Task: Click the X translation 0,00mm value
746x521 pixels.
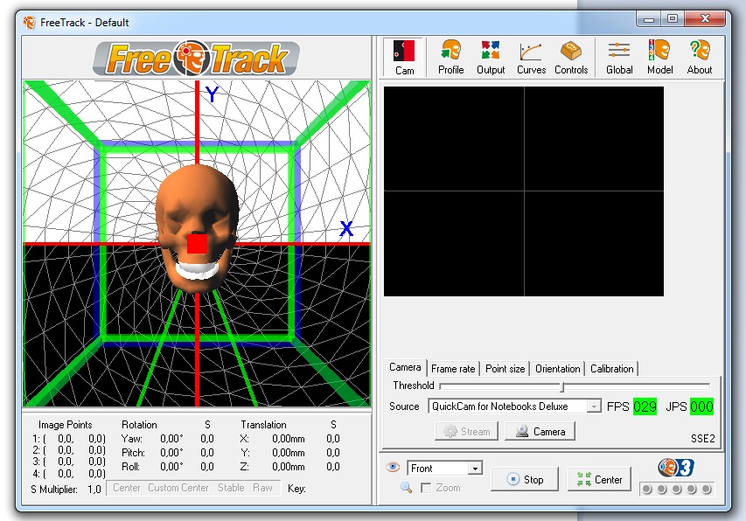Action: pyautogui.click(x=289, y=438)
